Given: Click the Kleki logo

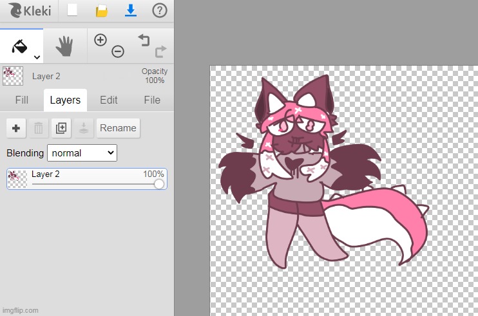Looking at the screenshot, I should click(30, 11).
